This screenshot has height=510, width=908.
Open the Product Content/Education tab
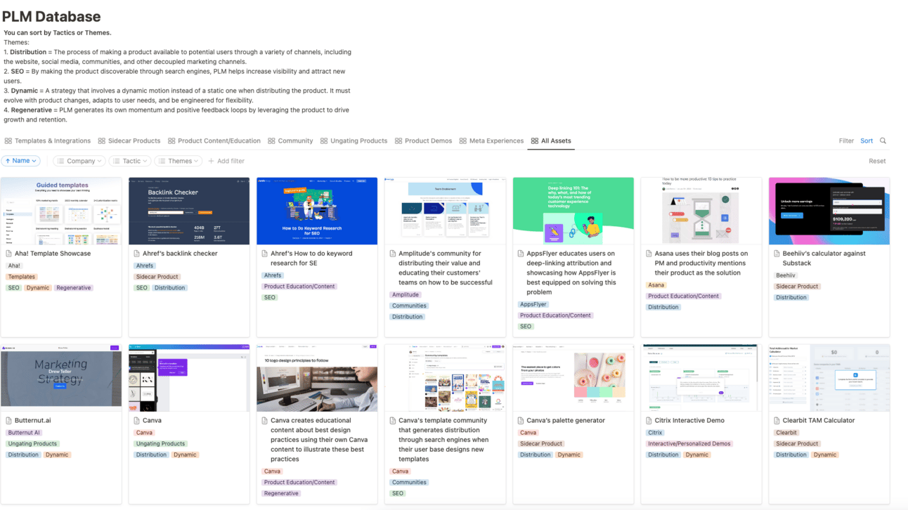(214, 140)
